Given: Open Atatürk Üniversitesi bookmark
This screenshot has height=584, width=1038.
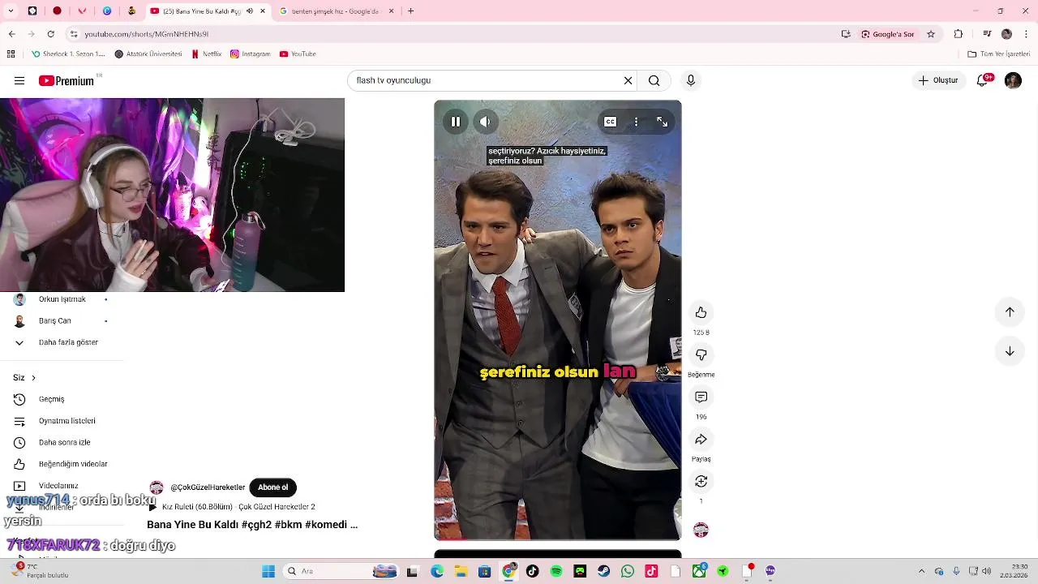Looking at the screenshot, I should tap(148, 54).
